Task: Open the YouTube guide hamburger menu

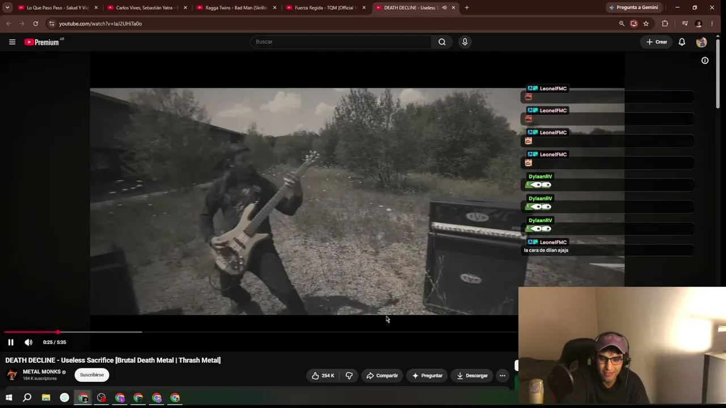Action: [12, 42]
